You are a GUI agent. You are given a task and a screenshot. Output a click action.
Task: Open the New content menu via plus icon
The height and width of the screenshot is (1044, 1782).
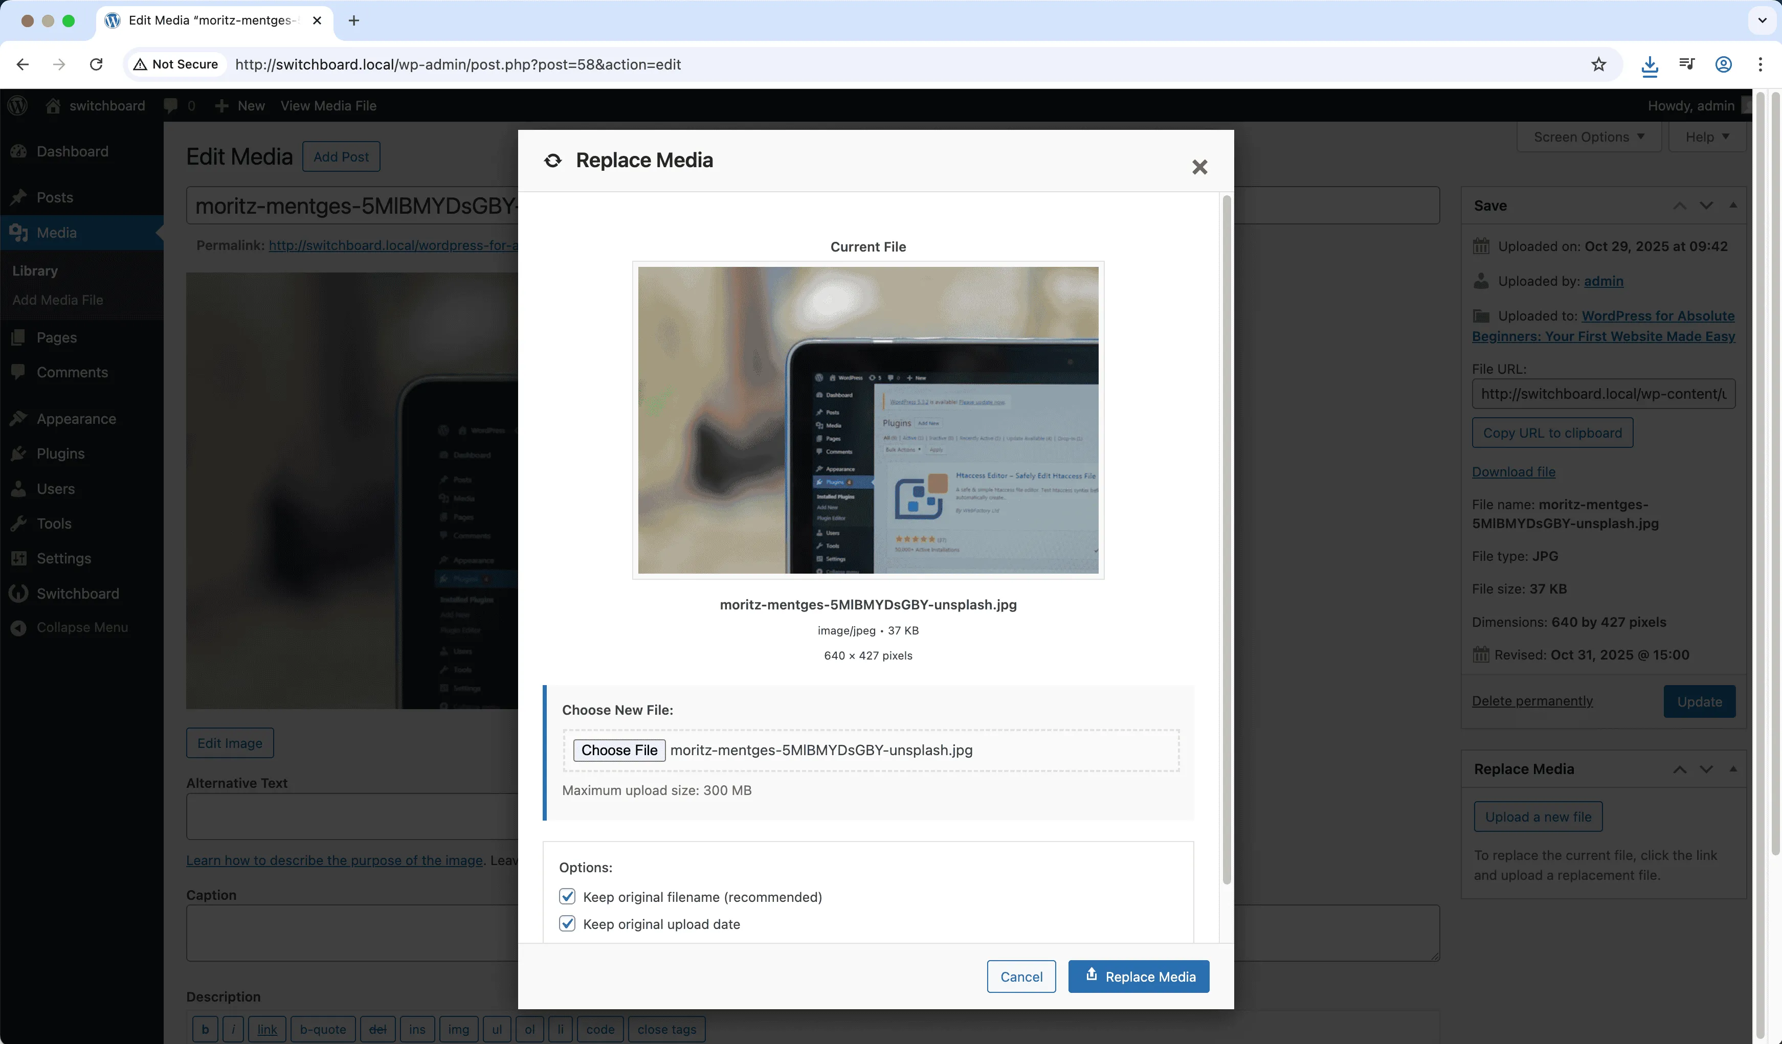[x=222, y=105]
